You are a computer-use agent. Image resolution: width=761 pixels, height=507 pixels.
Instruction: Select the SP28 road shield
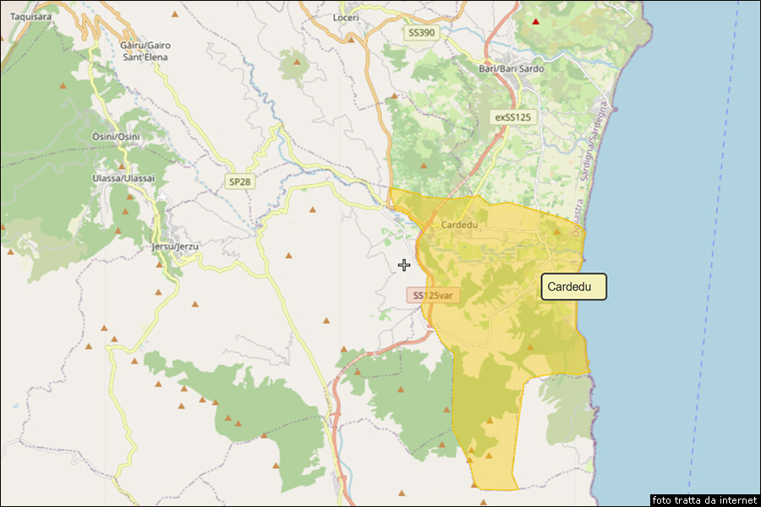pyautogui.click(x=239, y=182)
